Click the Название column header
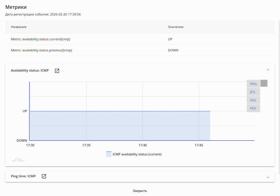This screenshot has height=196, width=280. tap(19, 27)
